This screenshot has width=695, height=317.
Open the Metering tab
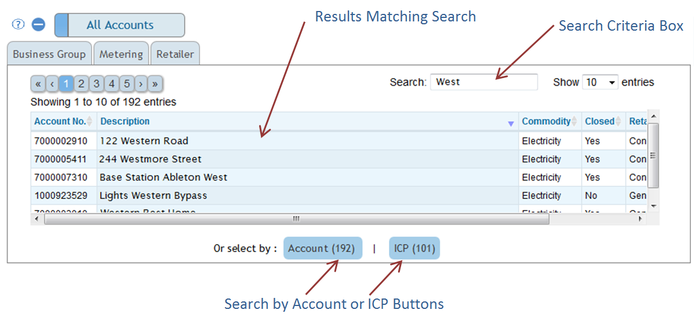coord(121,54)
